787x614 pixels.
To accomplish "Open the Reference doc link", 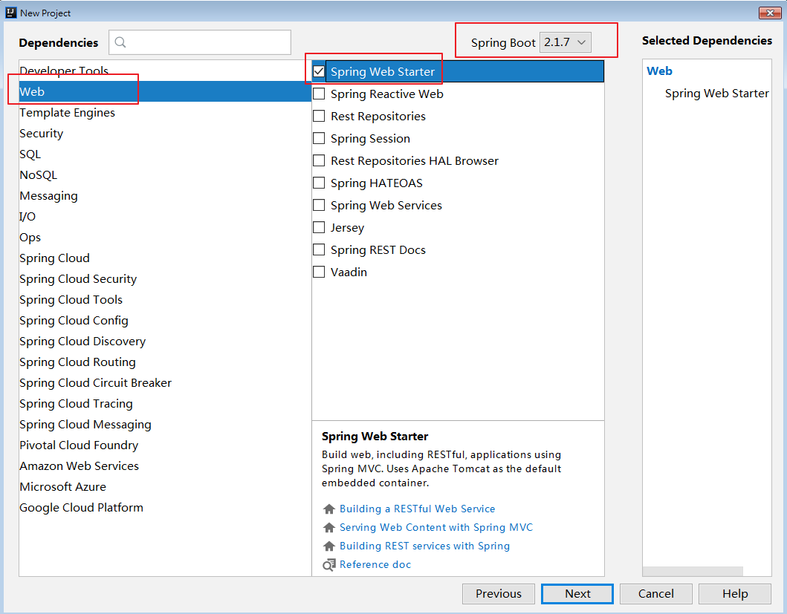I will pos(375,565).
